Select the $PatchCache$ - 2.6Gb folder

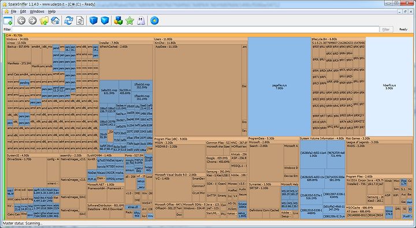tap(126, 62)
